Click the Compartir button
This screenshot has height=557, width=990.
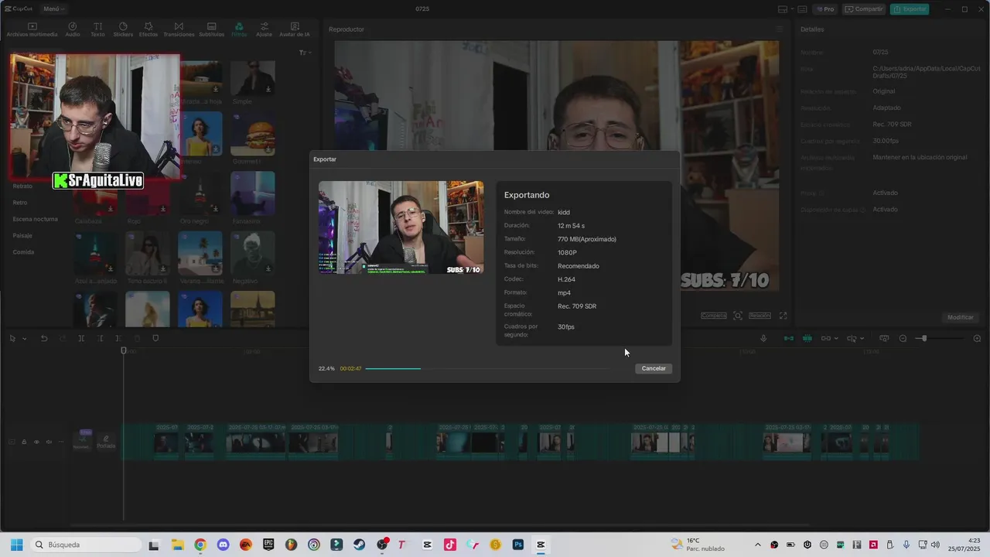(x=864, y=9)
